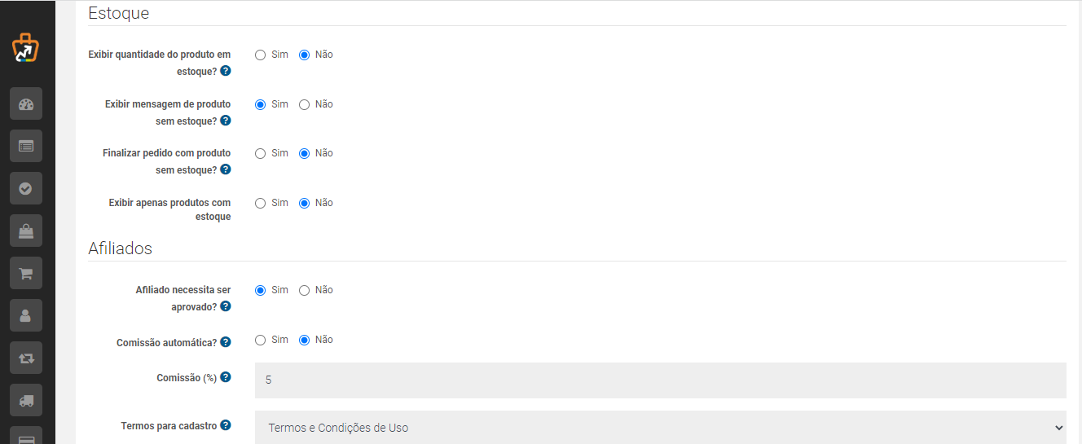This screenshot has height=444, width=1082.
Task: Select the checkmark circle sidebar icon
Action: coord(26,188)
